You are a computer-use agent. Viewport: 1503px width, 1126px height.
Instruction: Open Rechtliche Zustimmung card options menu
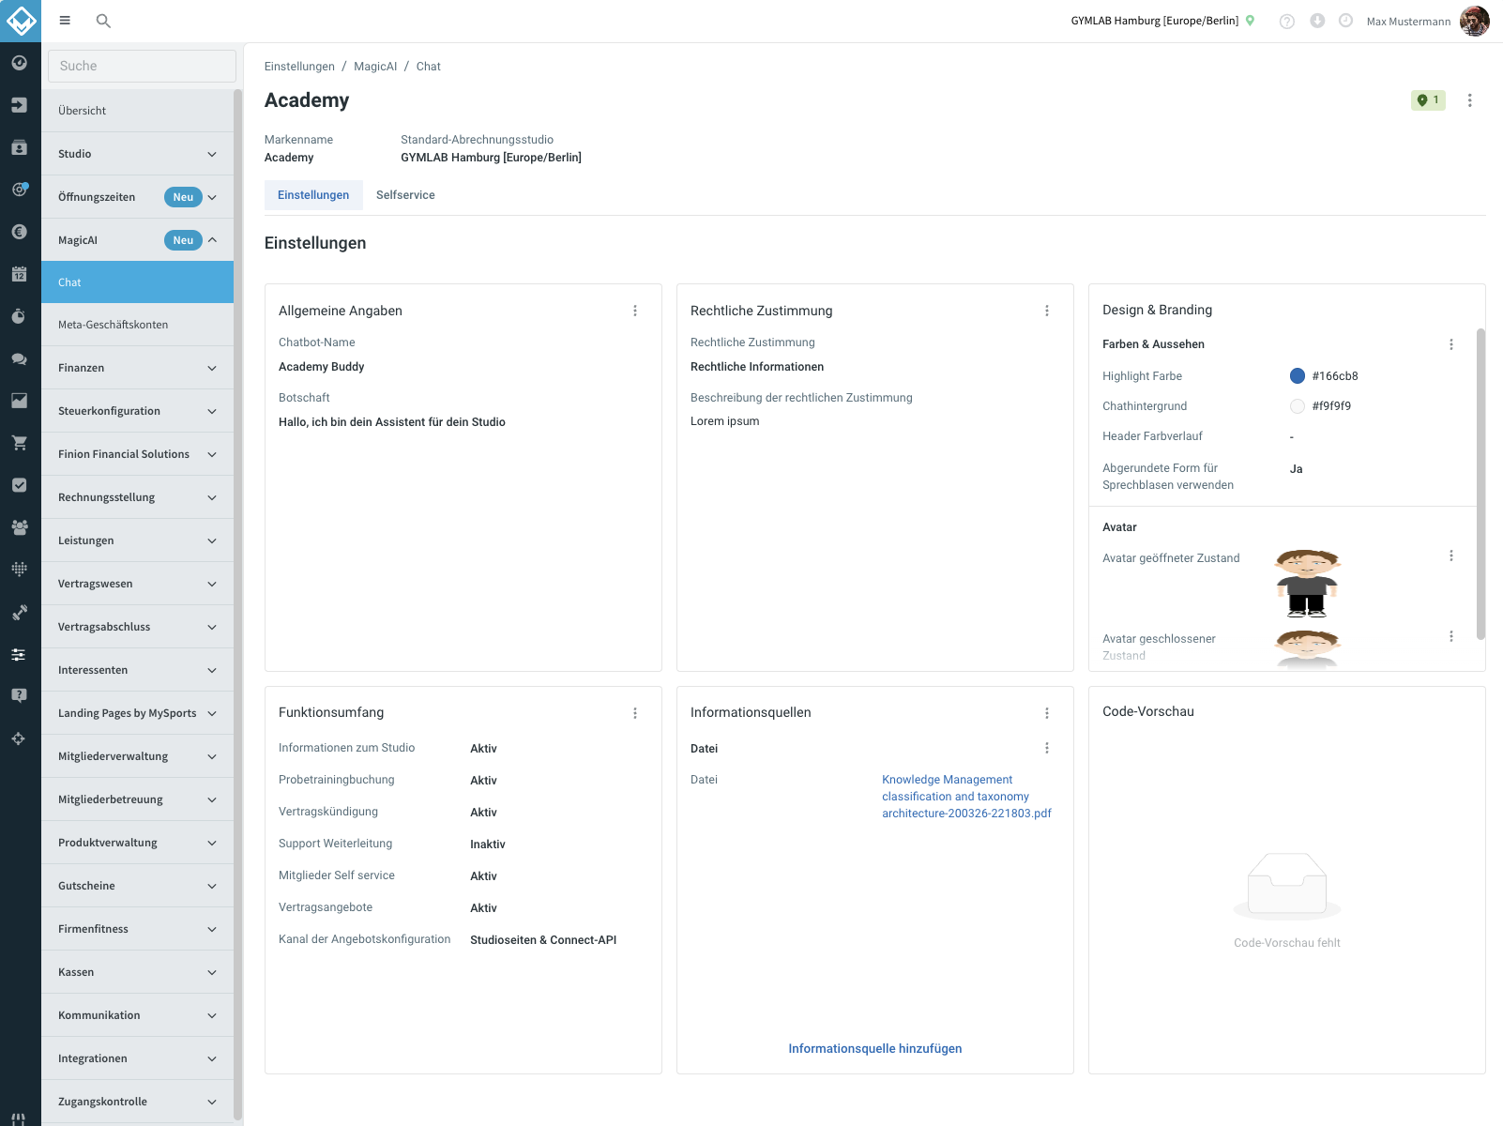[1047, 311]
